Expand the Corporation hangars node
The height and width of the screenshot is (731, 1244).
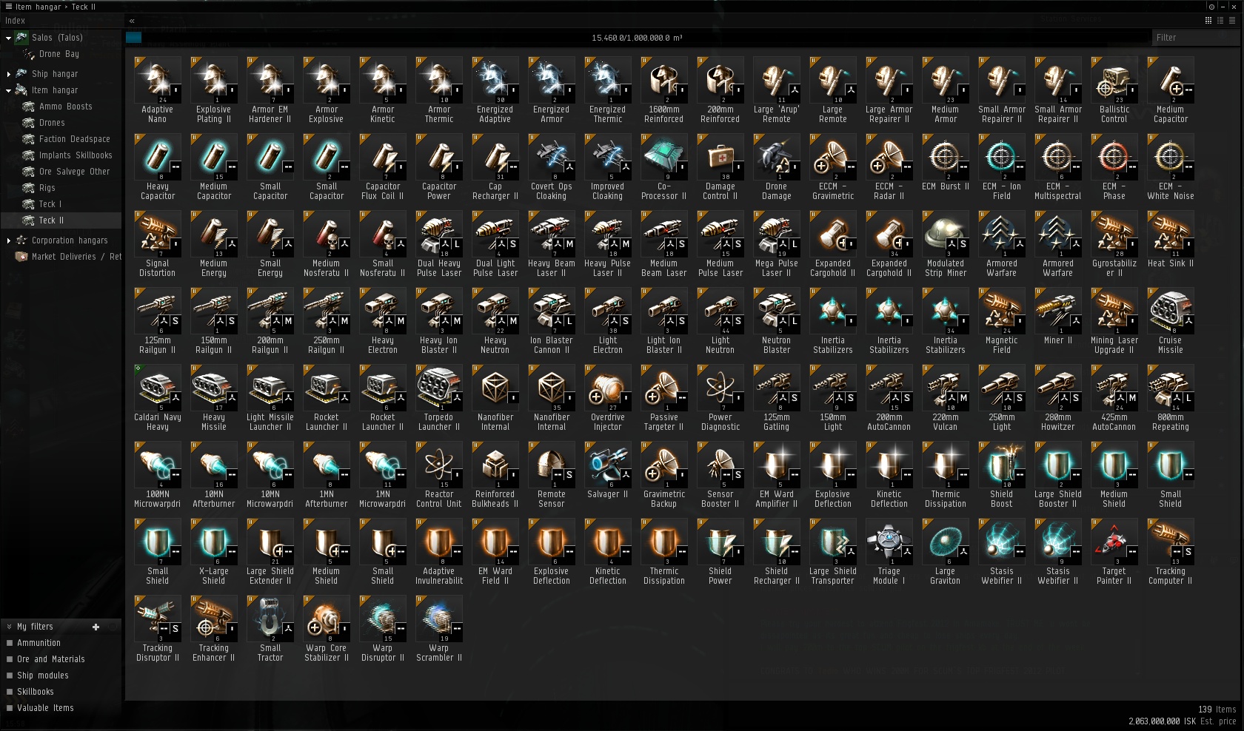(x=8, y=240)
